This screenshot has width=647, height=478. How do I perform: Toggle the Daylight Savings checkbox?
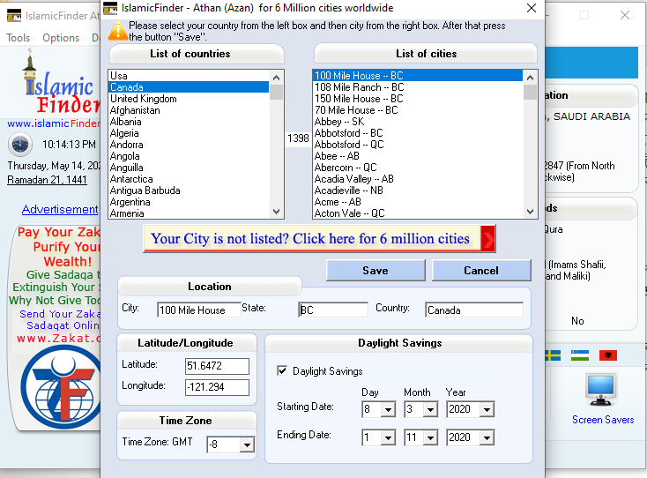282,370
